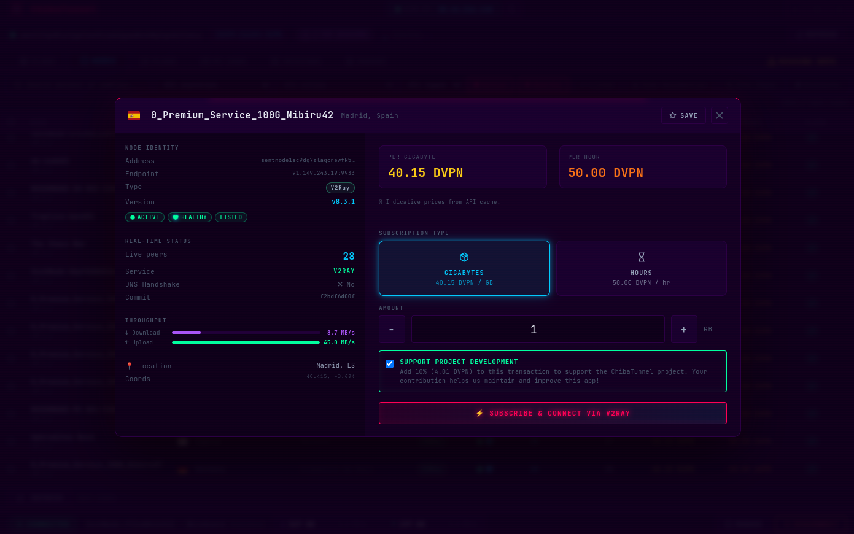Click the node address sentnode1sc9dq7zlagcrewfk5
This screenshot has height=534, width=854.
[308, 161]
